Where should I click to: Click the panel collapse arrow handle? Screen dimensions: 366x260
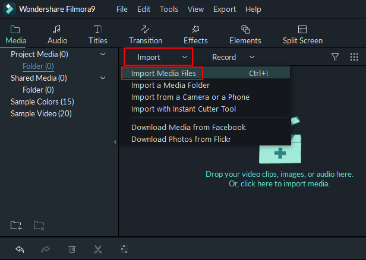click(x=115, y=142)
